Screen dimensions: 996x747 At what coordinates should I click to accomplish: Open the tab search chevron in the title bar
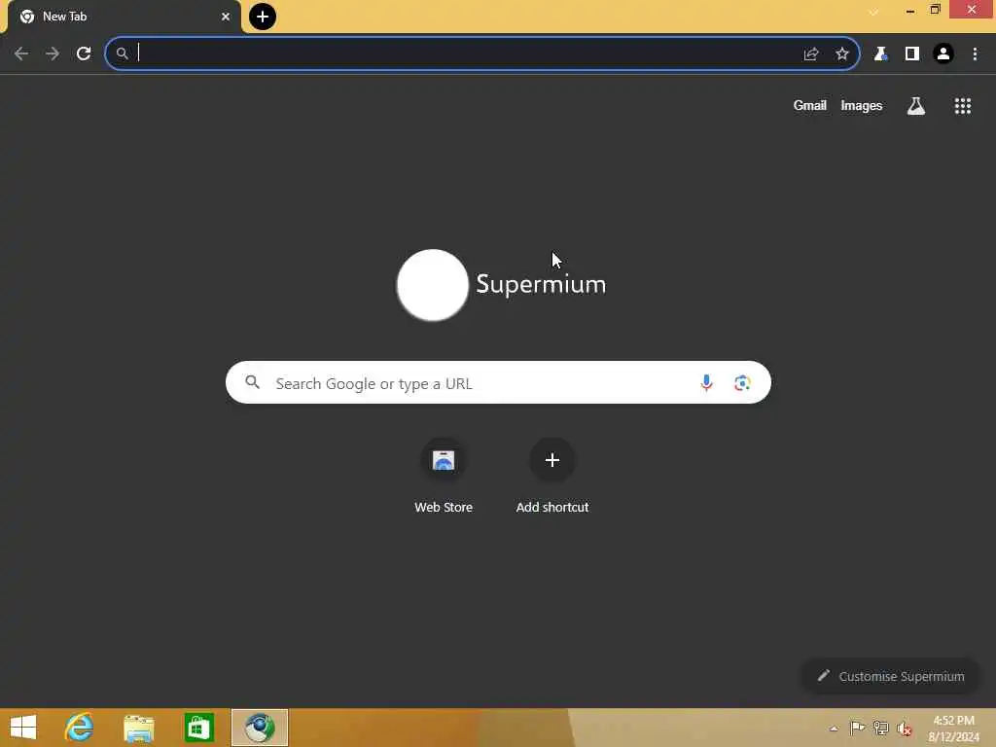click(x=874, y=12)
